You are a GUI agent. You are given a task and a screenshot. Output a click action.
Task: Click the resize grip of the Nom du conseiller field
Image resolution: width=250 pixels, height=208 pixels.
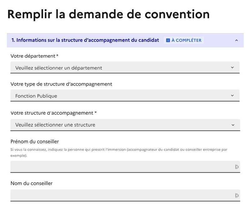tap(237, 195)
